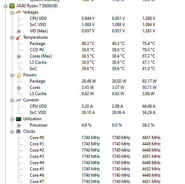Expand the Cores power row

19,88
